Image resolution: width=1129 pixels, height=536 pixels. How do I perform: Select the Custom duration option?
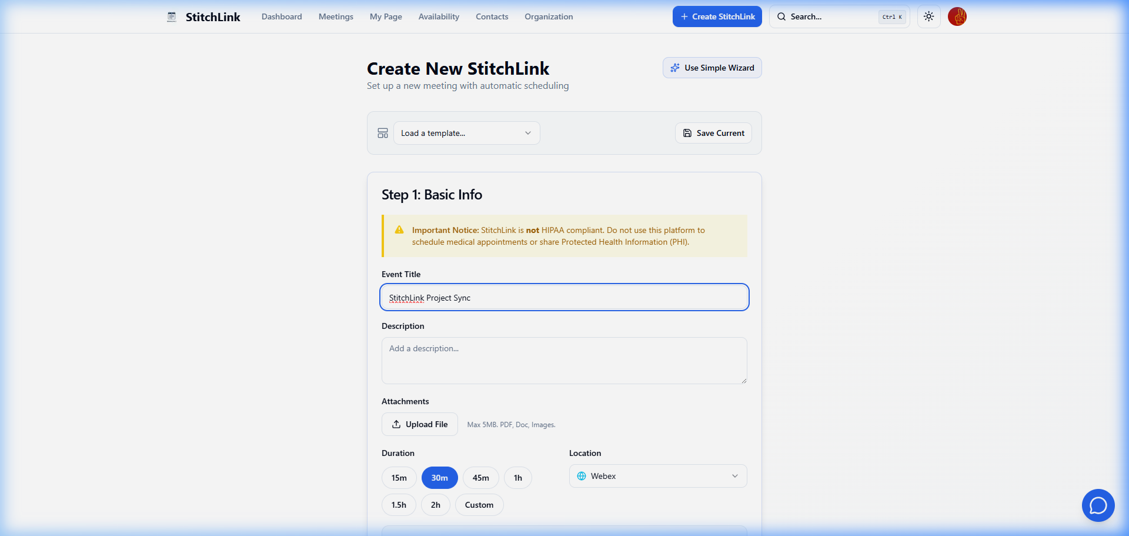pos(479,505)
